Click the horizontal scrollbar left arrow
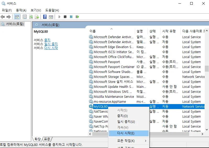The image size is (209, 148). pyautogui.click(x=90, y=134)
